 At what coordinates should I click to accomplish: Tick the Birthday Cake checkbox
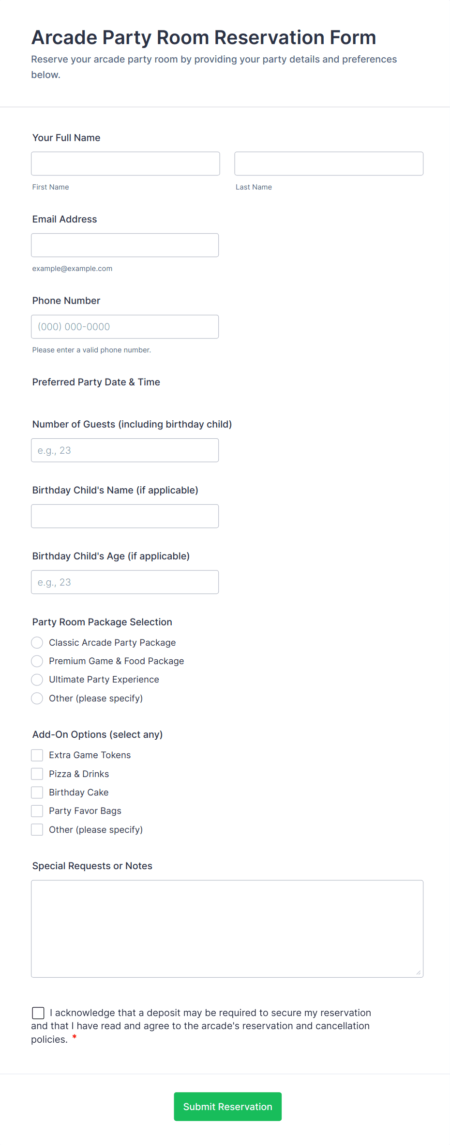pyautogui.click(x=37, y=793)
